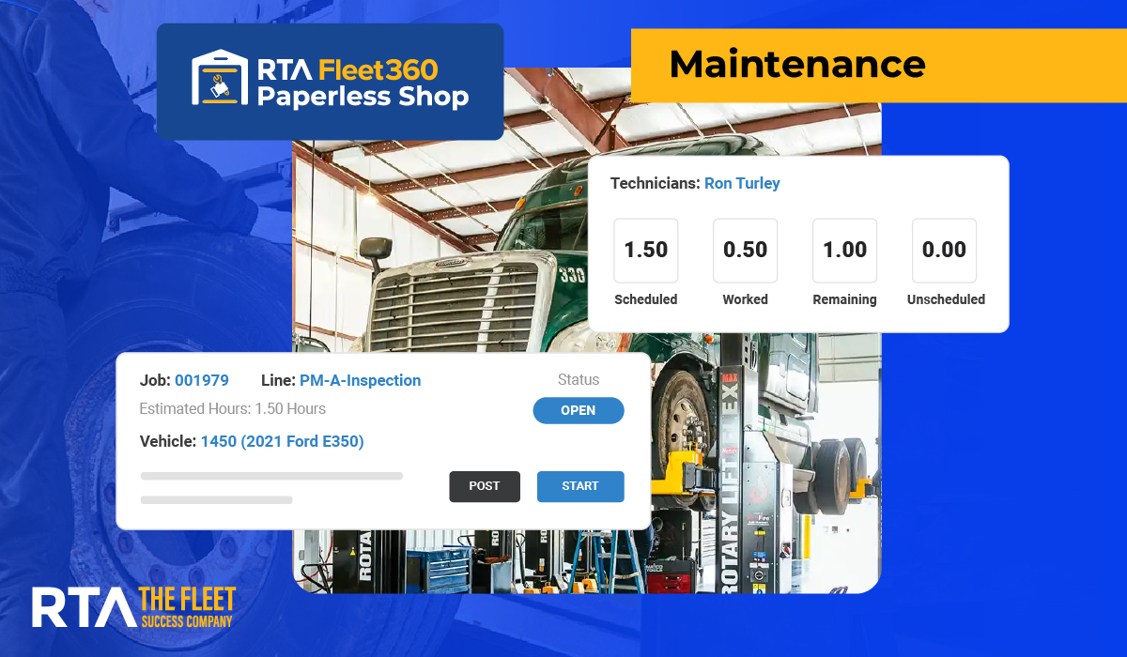Click the Scheduled label

tap(646, 299)
